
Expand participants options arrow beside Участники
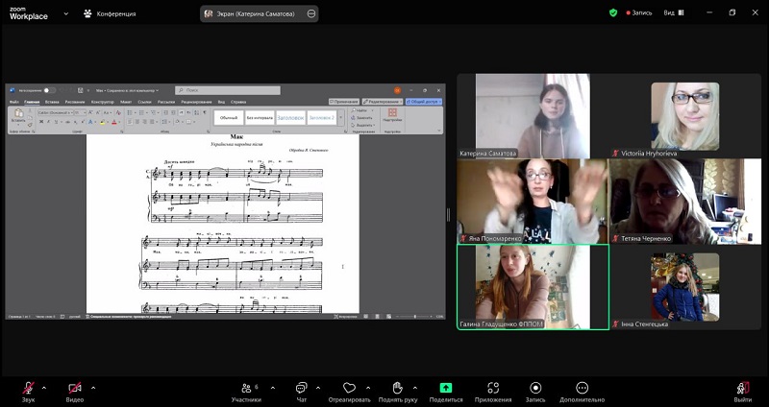click(x=273, y=388)
